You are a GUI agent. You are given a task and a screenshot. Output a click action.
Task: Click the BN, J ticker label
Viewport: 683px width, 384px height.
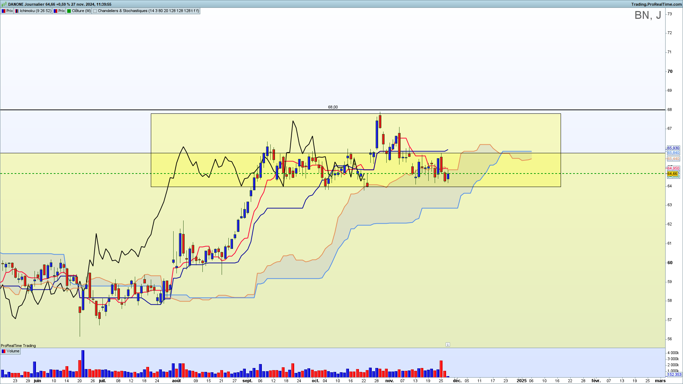click(648, 15)
